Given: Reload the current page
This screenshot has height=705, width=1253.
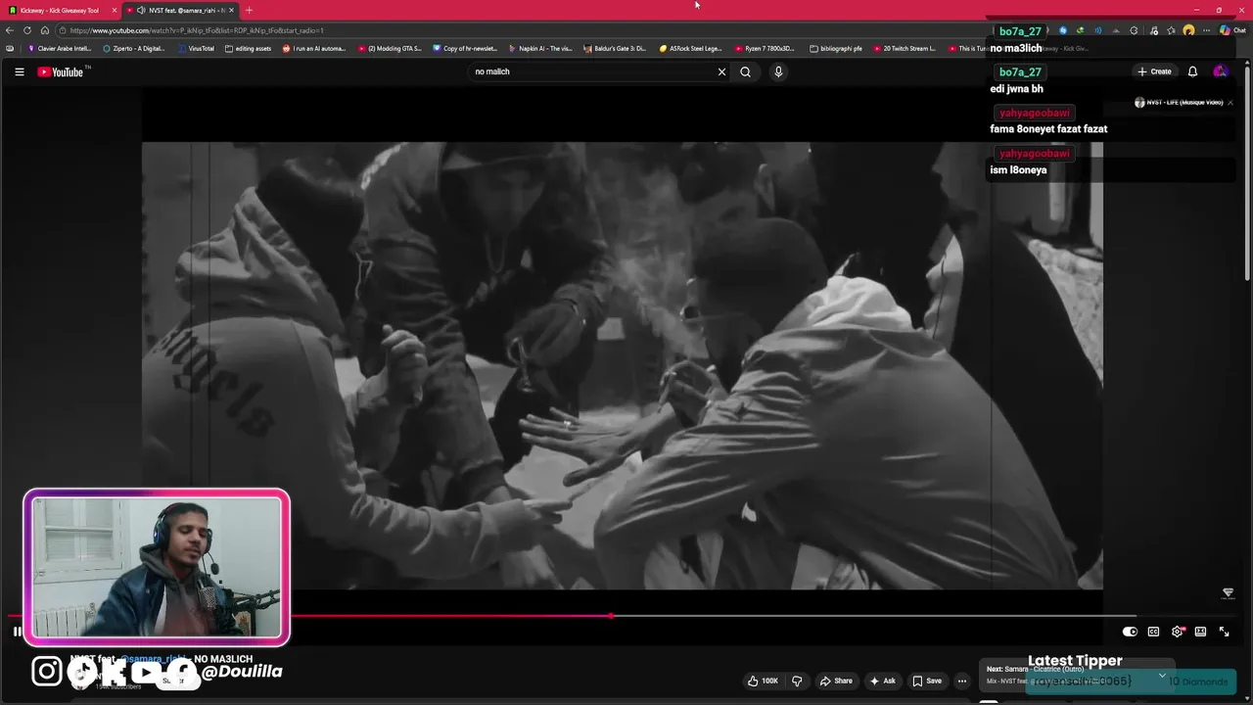Looking at the screenshot, I should tap(27, 30).
